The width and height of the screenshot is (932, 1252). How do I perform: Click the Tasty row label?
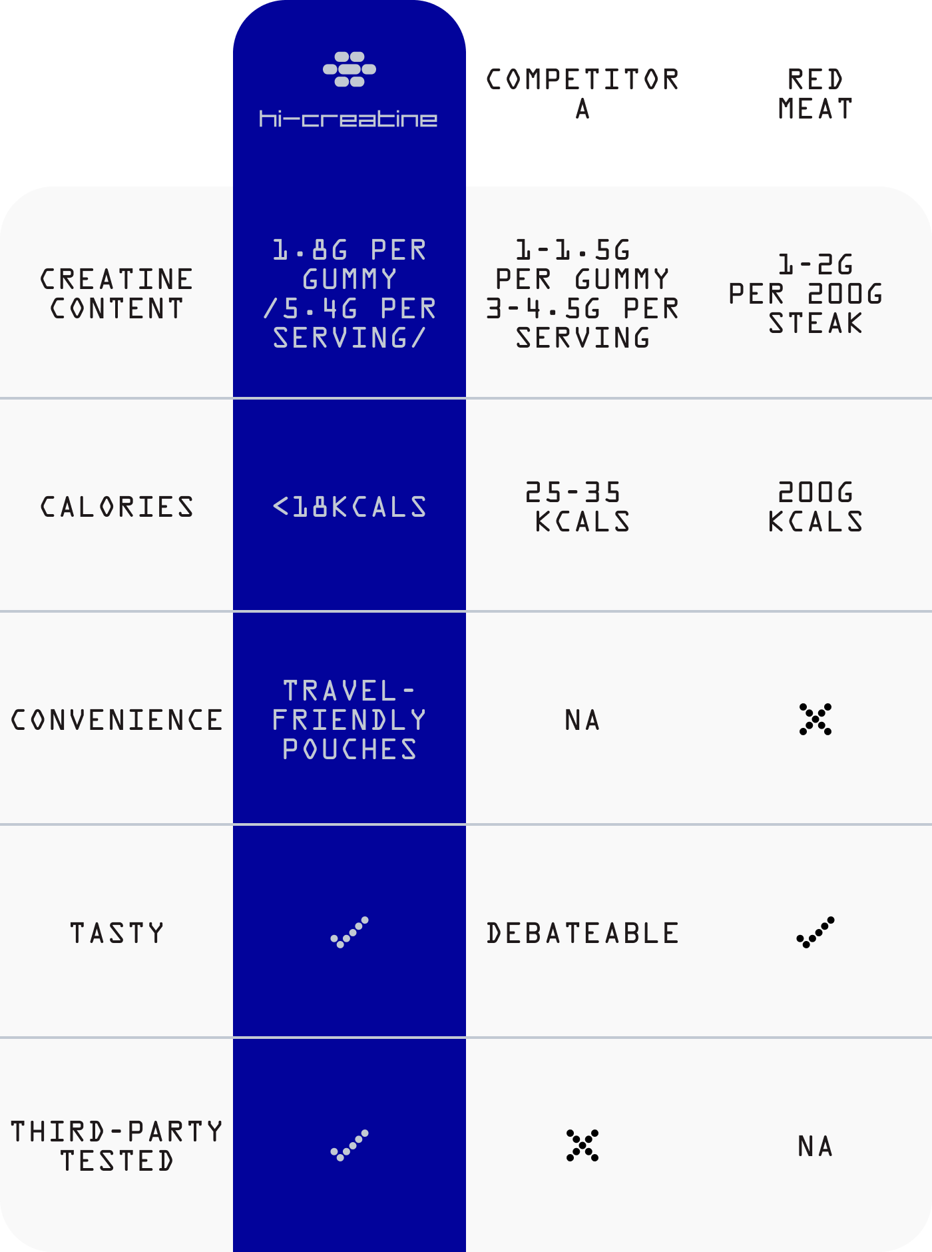tap(116, 933)
